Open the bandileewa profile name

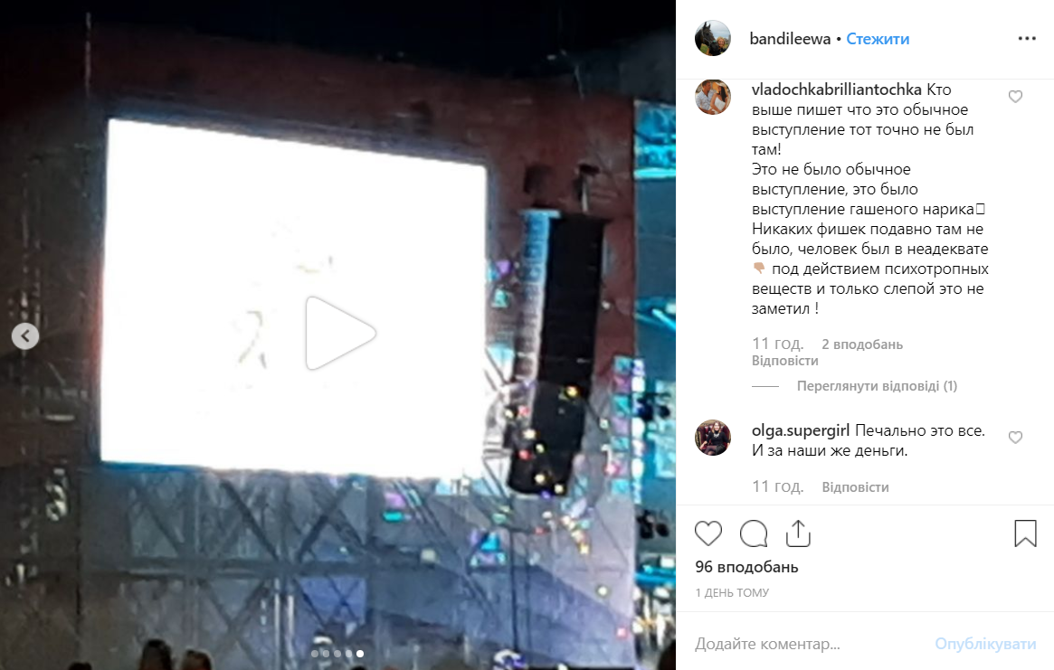790,39
